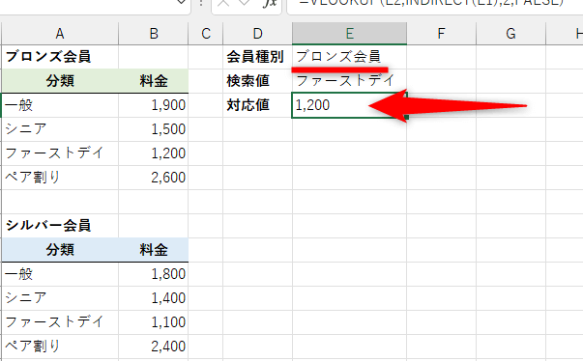Select the シニア cell in the シルバー会員 table
This screenshot has height=361, width=583.
(x=60, y=298)
